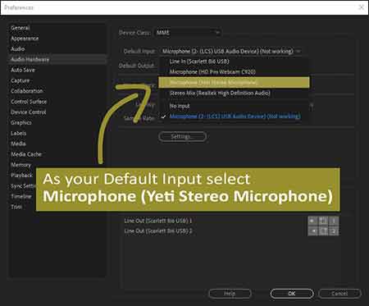Click the front-left speaker icon for Line Out 1
The image size is (369, 306).
[x=313, y=221]
